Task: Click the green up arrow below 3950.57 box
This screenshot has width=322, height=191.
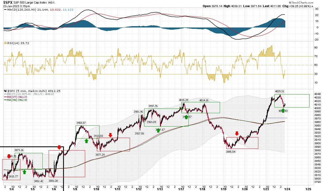Action: 86,141
